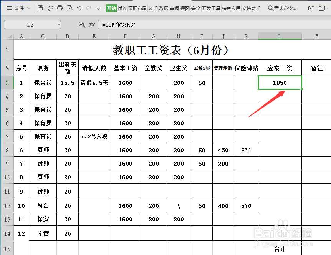Select the 合计 cell at the bottom
This screenshot has height=255, width=331.
point(280,249)
